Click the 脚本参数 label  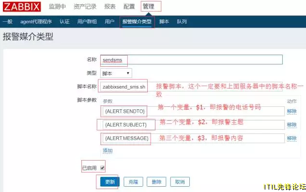point(87,100)
